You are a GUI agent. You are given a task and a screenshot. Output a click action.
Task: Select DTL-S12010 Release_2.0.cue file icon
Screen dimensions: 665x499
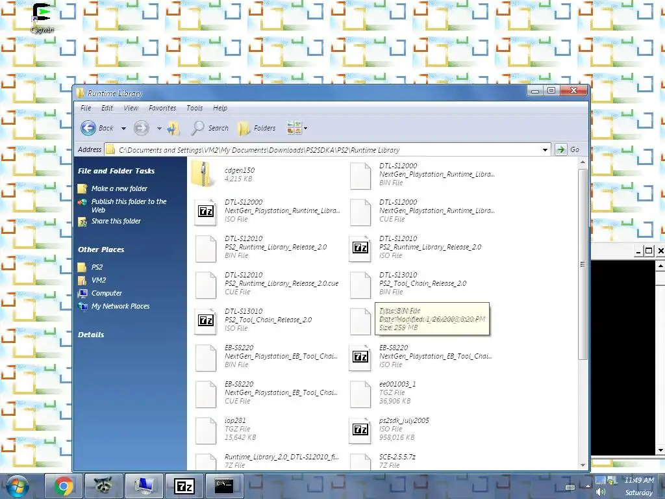click(206, 285)
